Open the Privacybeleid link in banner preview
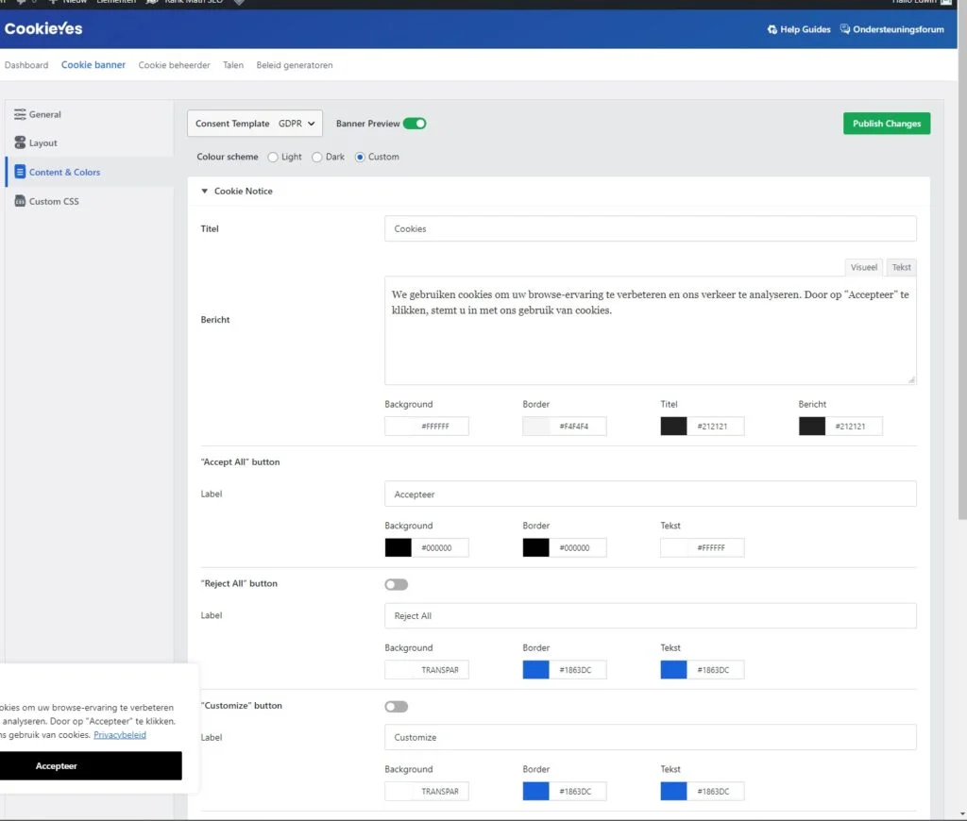 tap(120, 734)
